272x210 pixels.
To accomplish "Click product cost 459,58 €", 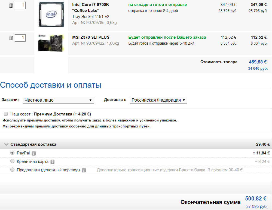I will (258, 62).
